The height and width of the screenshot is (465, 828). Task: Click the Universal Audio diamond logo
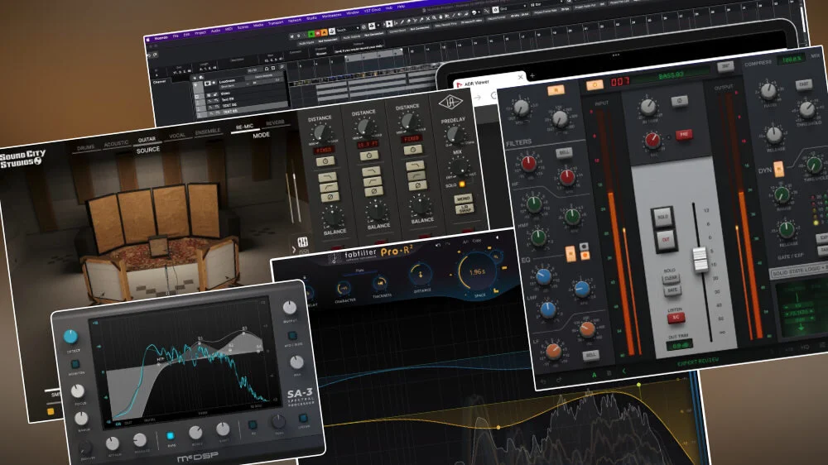coord(450,101)
